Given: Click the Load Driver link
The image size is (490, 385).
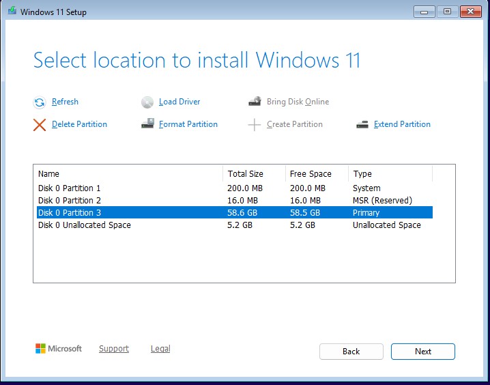Looking at the screenshot, I should coord(179,102).
